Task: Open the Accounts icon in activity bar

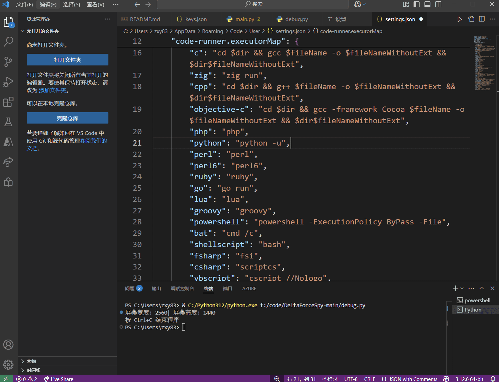Action: (x=8, y=345)
